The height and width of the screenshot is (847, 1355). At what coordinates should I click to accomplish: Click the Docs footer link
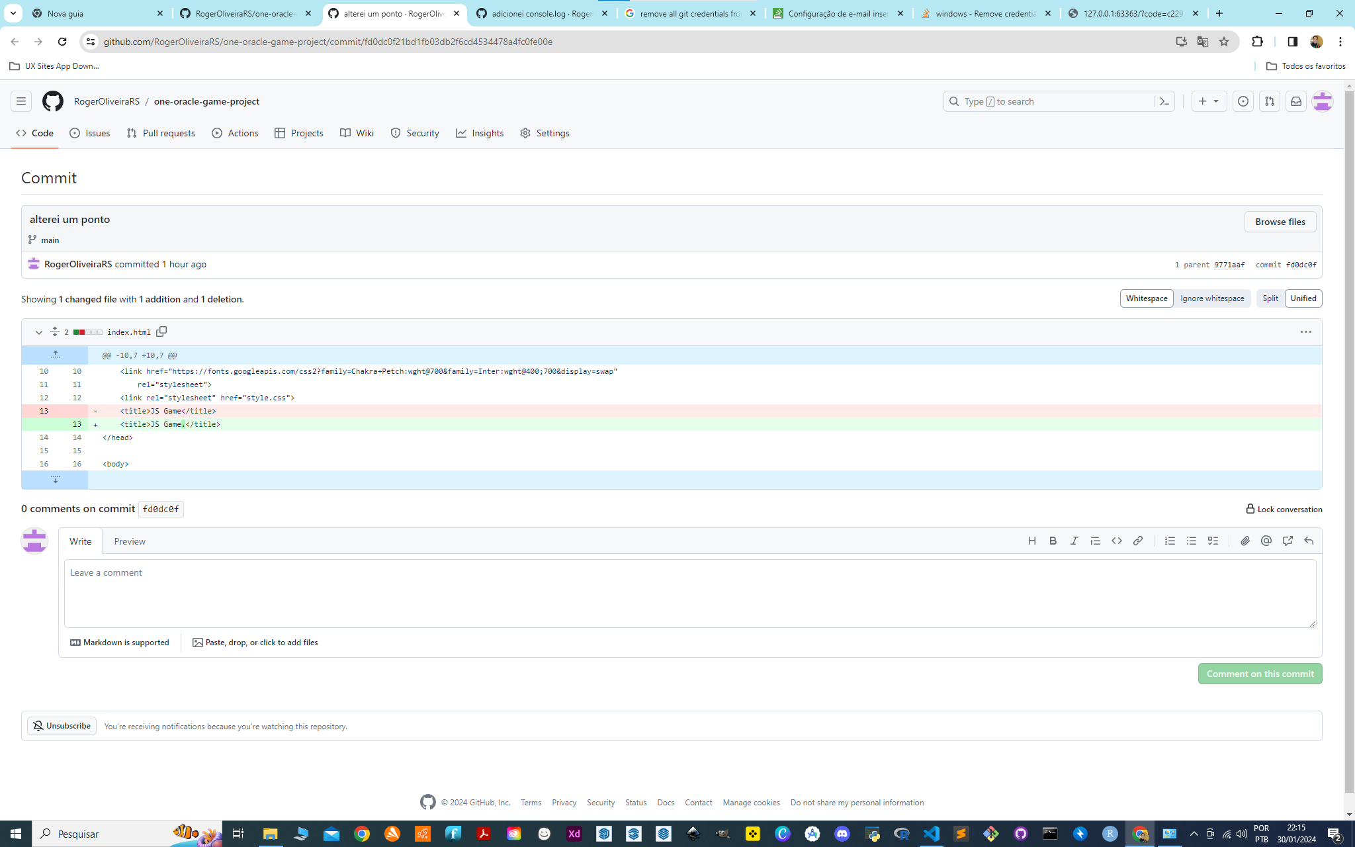[x=666, y=803]
